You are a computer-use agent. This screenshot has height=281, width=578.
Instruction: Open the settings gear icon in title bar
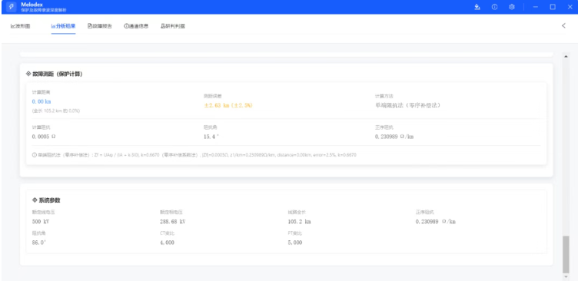pos(512,7)
